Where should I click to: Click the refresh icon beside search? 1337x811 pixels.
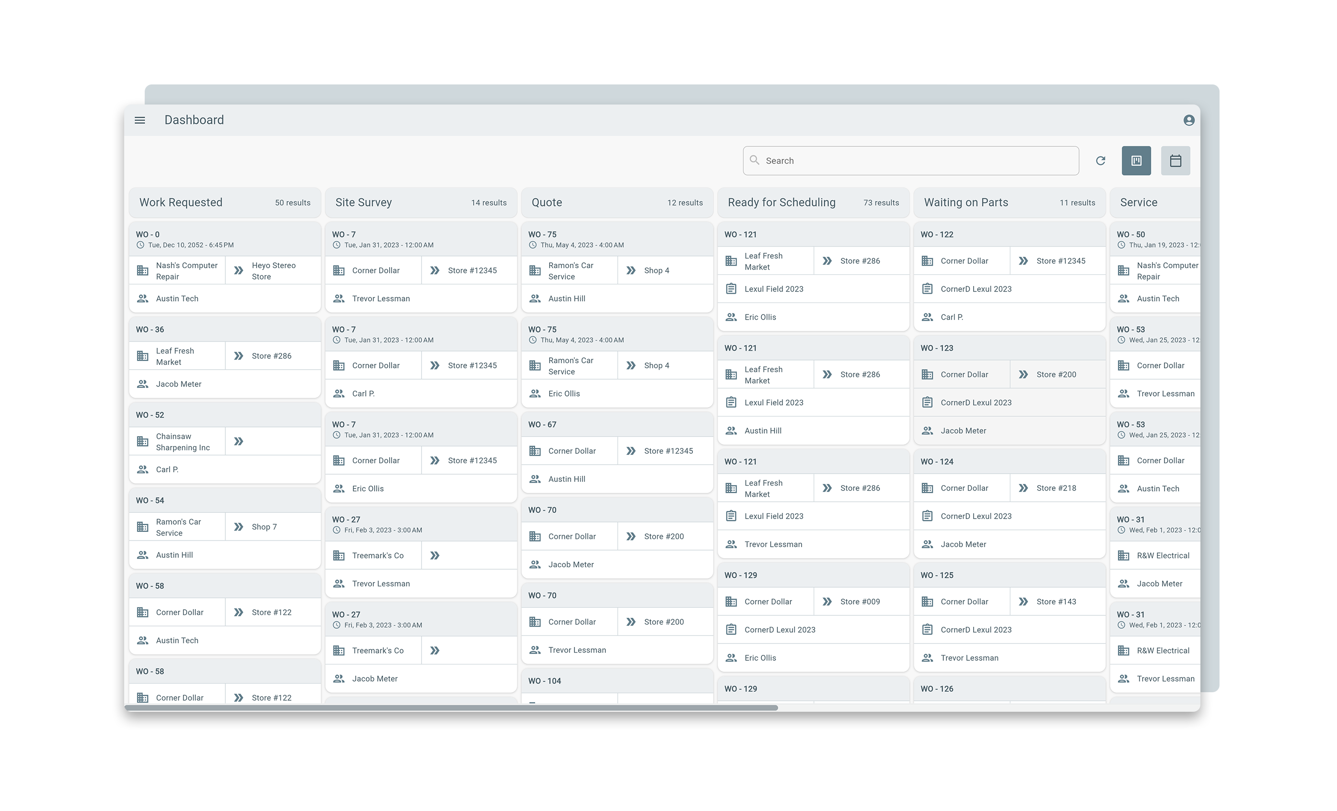point(1101,160)
